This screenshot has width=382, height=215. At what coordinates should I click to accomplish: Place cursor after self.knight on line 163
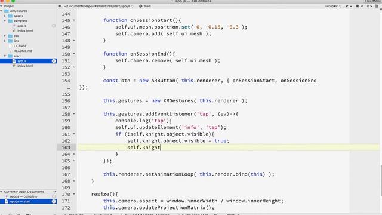[x=161, y=148]
